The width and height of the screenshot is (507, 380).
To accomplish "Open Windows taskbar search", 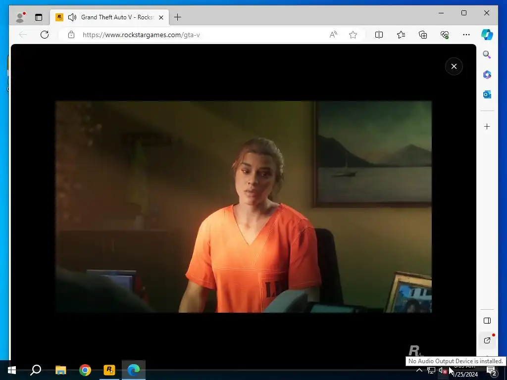I will 36,370.
